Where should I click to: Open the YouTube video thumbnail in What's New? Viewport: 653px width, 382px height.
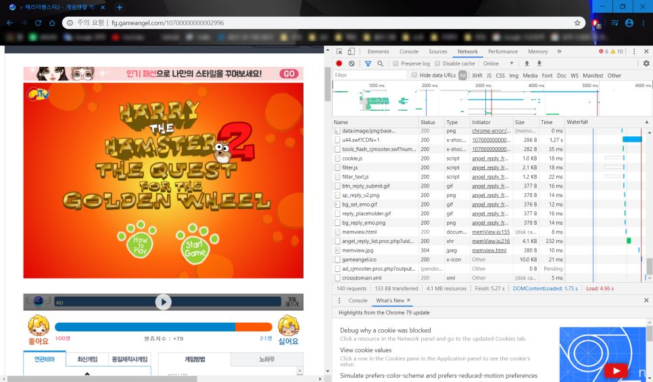[602, 354]
